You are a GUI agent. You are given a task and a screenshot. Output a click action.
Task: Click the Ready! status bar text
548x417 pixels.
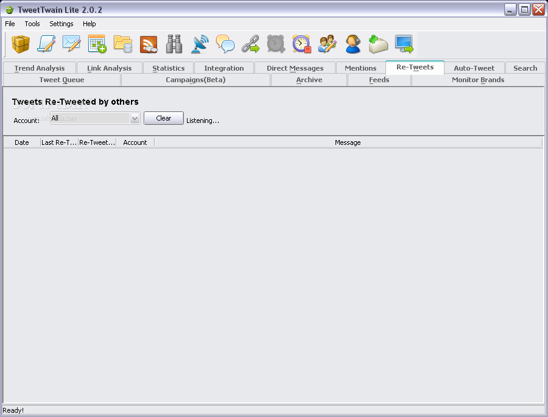[x=13, y=410]
